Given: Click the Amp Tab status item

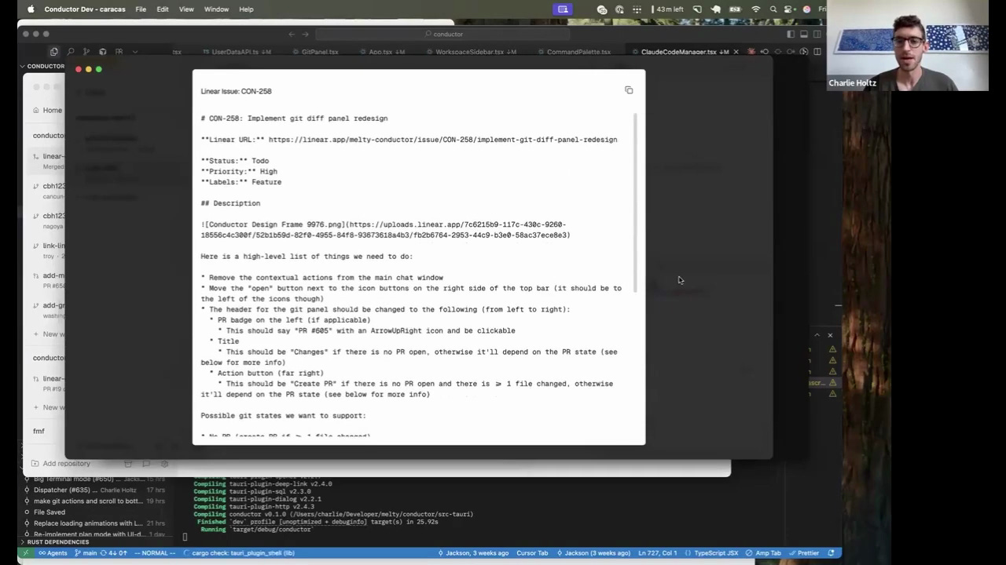Looking at the screenshot, I should (x=764, y=552).
